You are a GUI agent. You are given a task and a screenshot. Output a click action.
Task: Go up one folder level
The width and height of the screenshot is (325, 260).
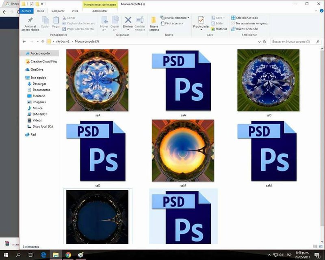click(x=43, y=42)
